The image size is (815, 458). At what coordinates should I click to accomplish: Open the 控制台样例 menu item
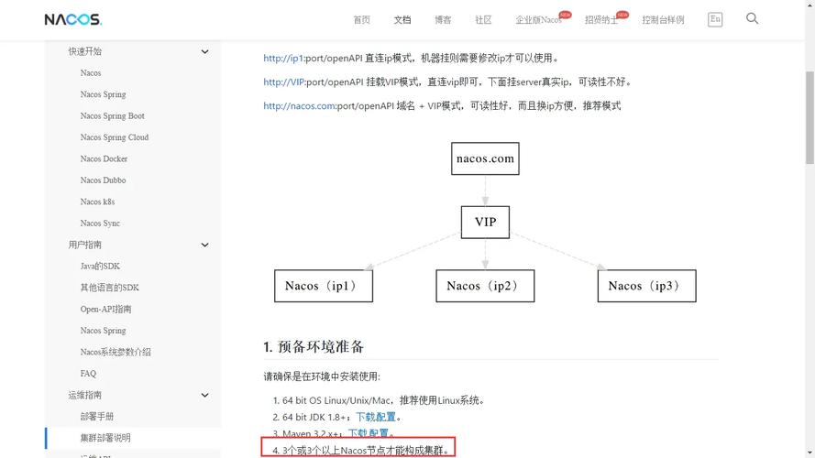663,20
